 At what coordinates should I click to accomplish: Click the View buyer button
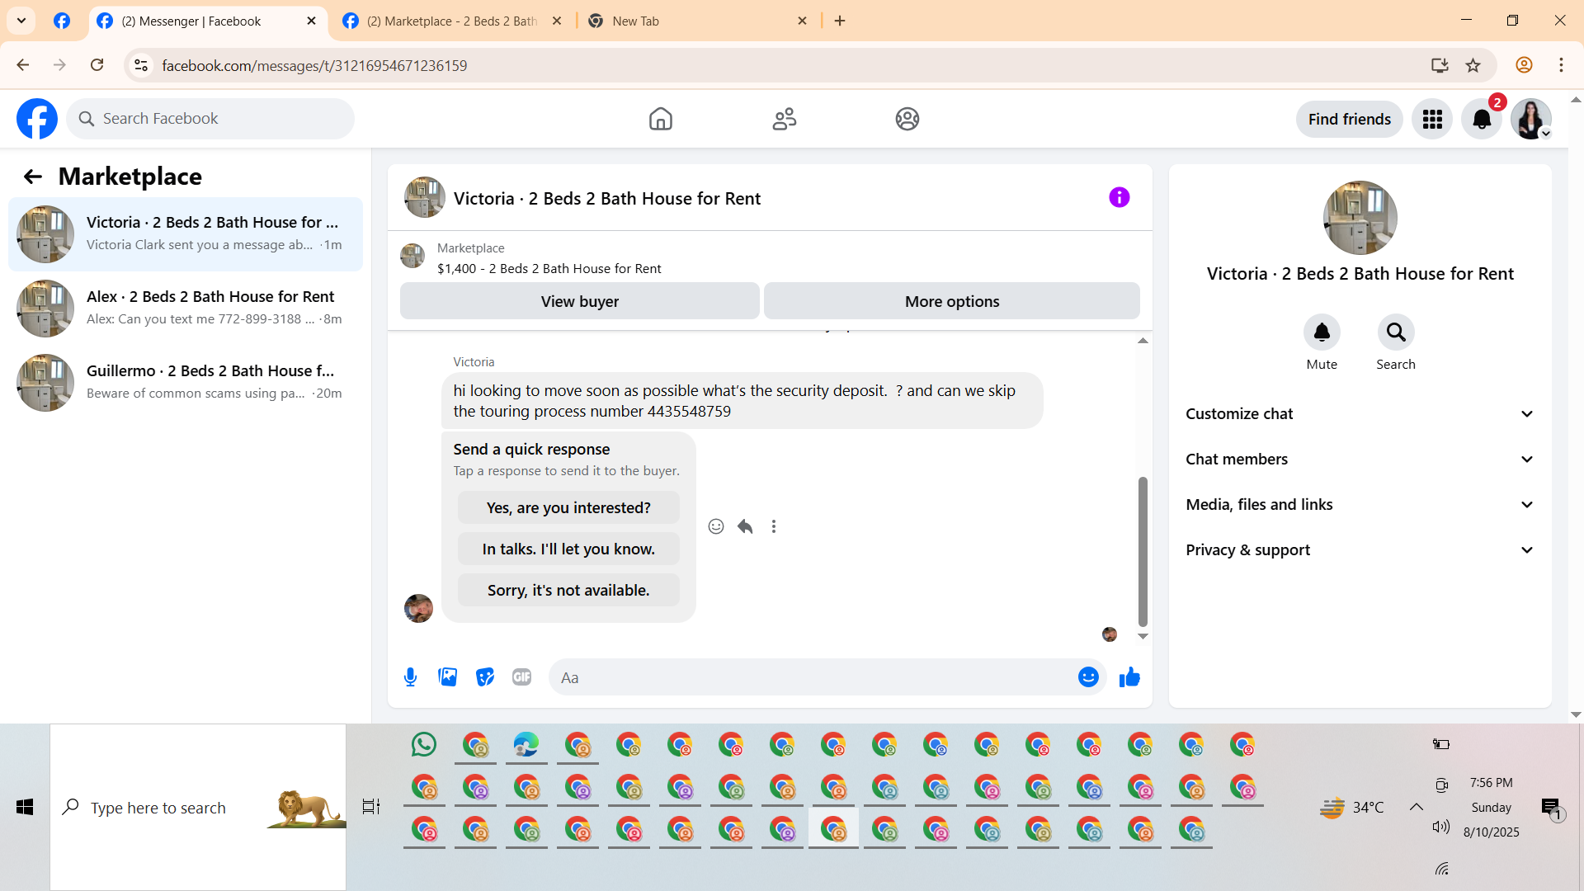tap(579, 302)
